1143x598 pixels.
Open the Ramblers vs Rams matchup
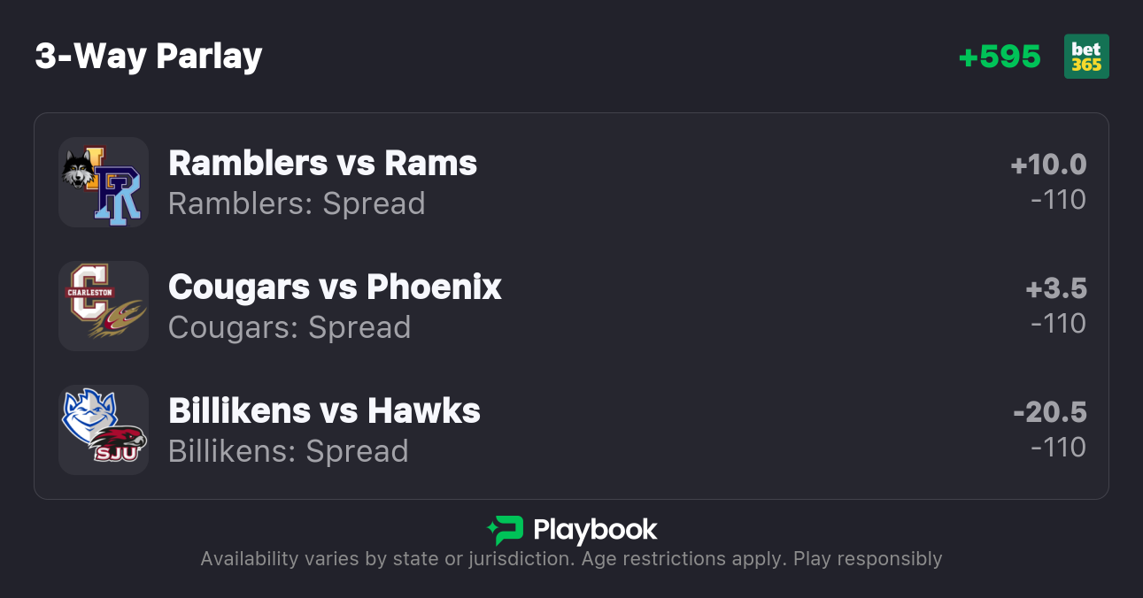click(x=322, y=163)
